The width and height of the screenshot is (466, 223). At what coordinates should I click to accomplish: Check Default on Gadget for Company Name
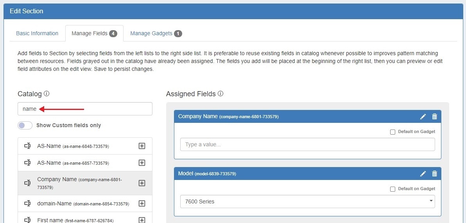(x=393, y=132)
